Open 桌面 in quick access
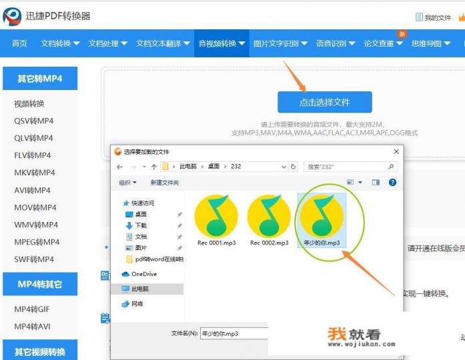Screen dimensions: 465x360 (x=136, y=214)
